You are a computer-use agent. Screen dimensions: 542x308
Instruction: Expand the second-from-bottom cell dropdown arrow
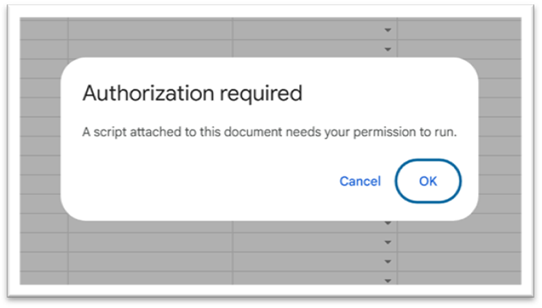[x=388, y=262]
